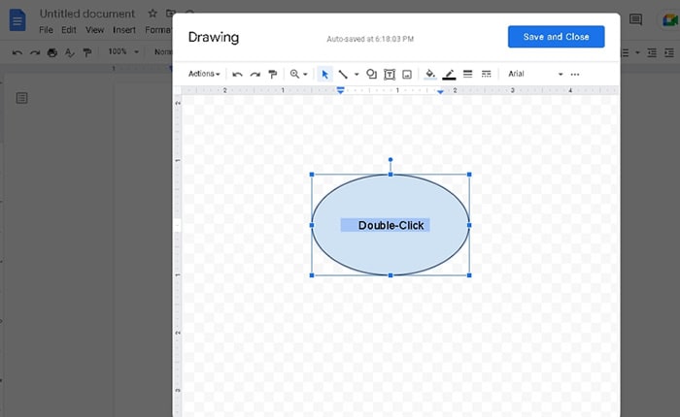Open the View menu in Docs
Viewport: 680px width, 417px height.
pos(94,30)
